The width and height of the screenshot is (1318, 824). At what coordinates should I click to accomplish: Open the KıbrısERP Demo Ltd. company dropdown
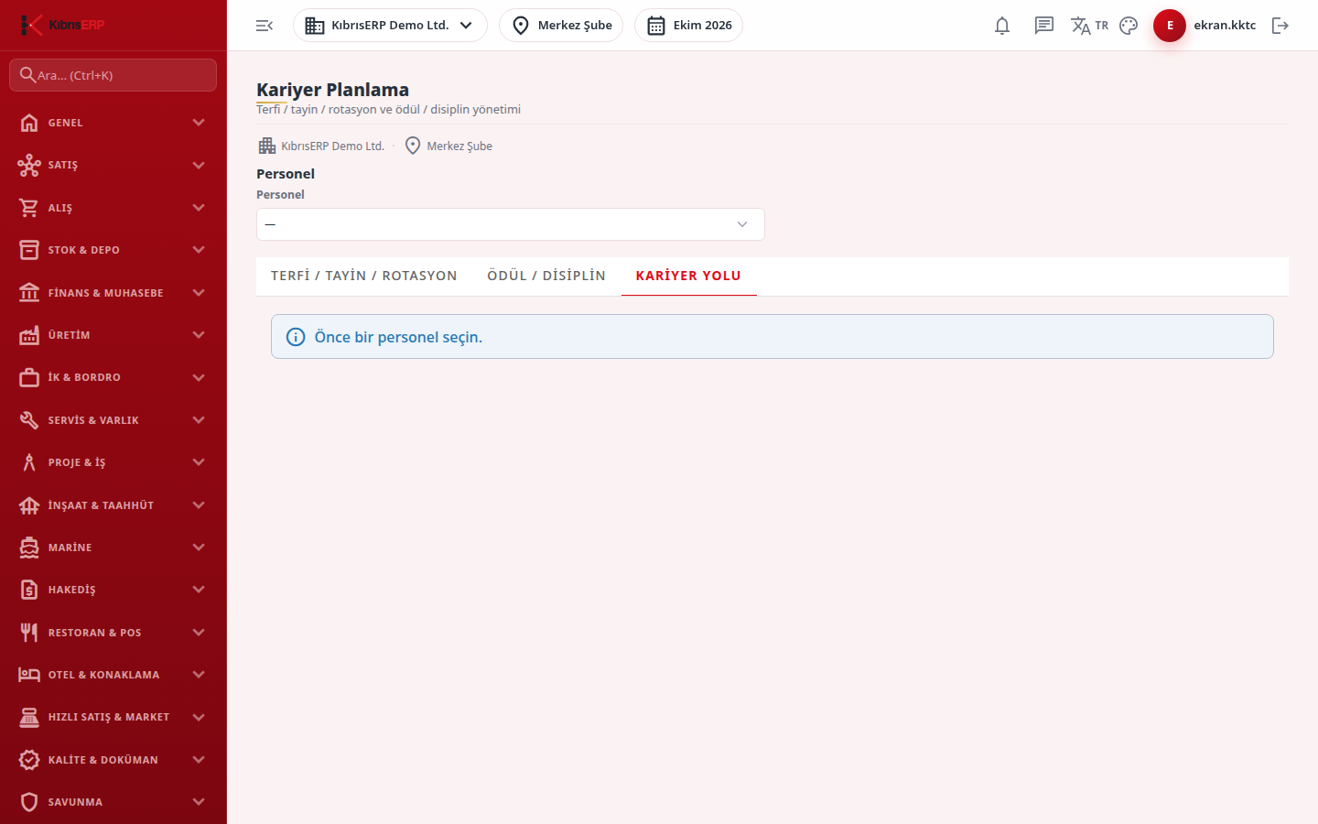point(390,26)
